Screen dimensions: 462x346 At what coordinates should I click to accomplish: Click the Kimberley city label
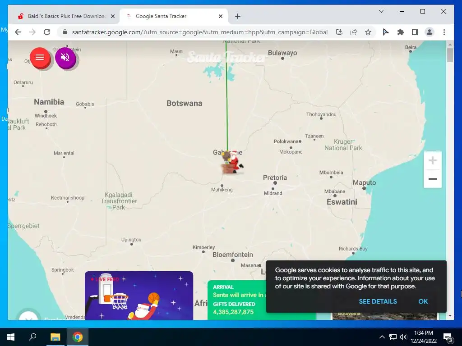click(x=203, y=247)
